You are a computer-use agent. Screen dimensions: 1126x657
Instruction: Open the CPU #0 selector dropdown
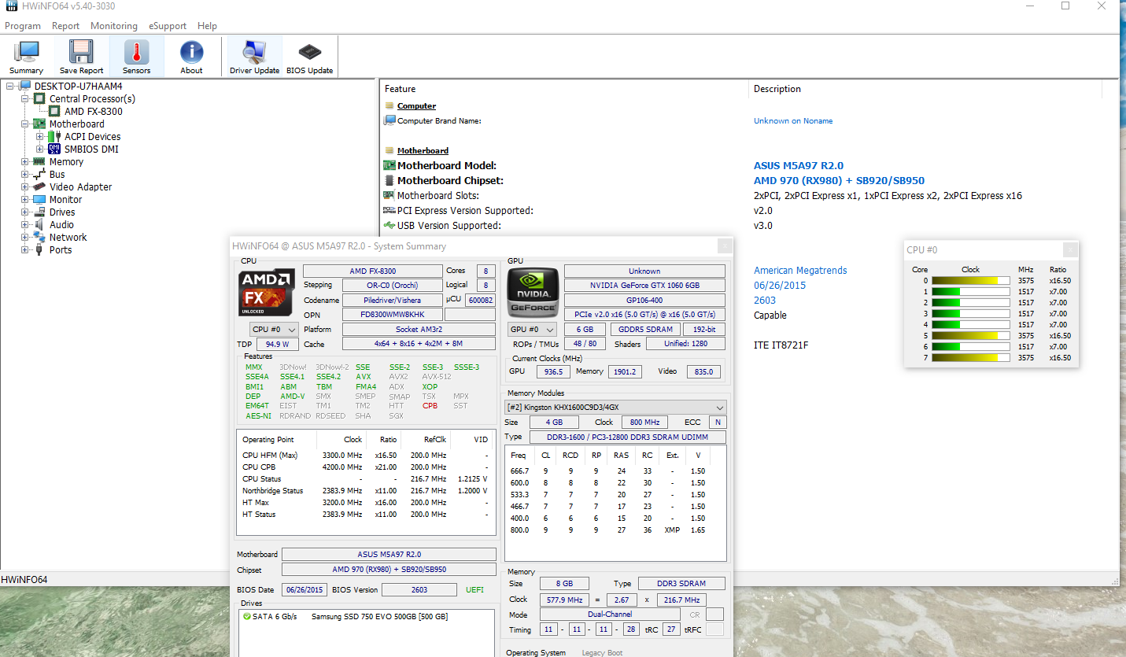pyautogui.click(x=273, y=330)
